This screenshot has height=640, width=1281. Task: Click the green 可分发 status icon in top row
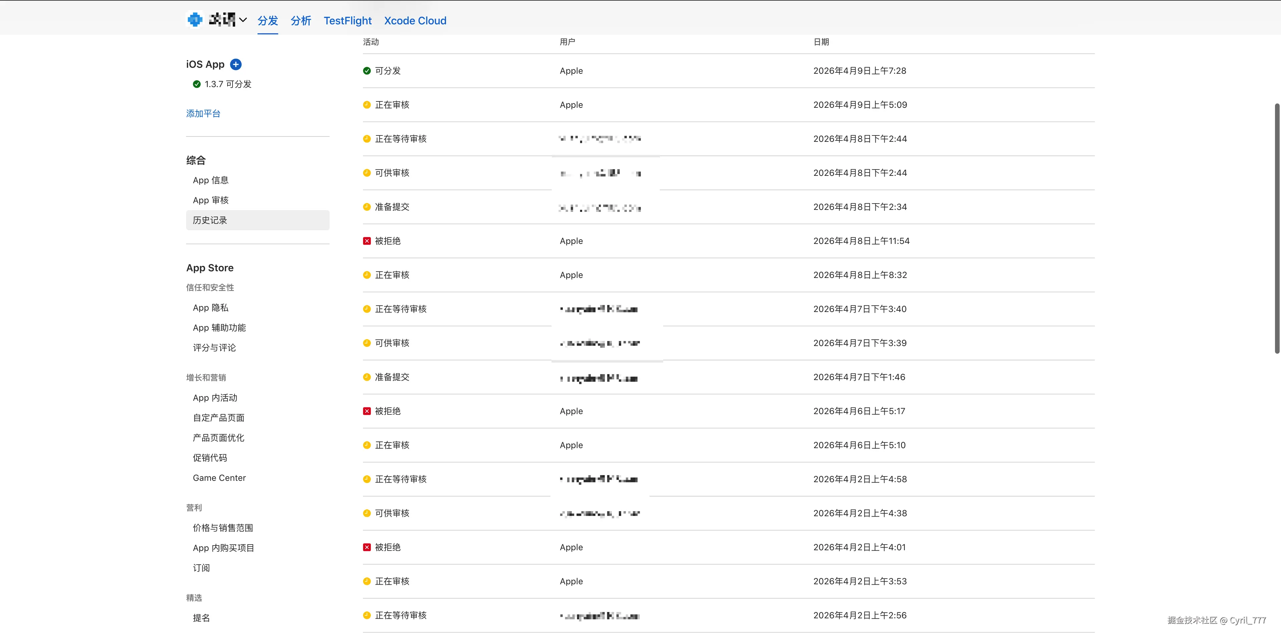point(367,71)
